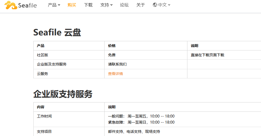Viewport: 261px width, 136px height.
Task: Open the 购买 nav item
Action: [x=72, y=5]
